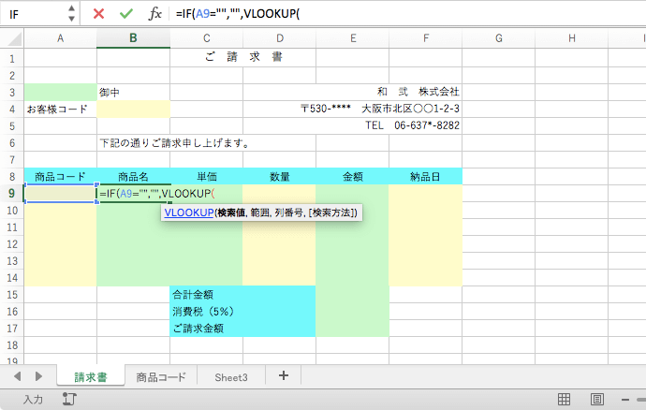Select column E header
Screen dimensions: 646x410
point(353,38)
